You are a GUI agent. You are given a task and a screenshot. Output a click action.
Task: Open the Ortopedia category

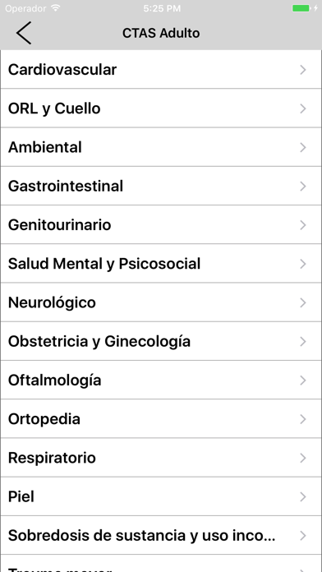161,419
